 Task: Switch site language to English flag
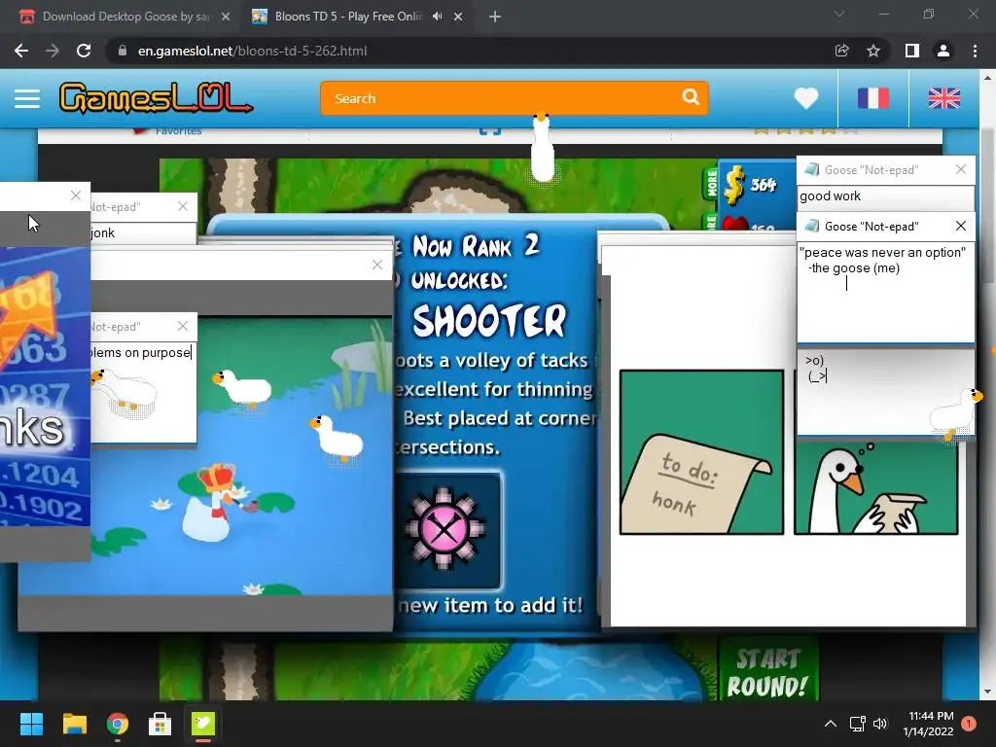(943, 98)
